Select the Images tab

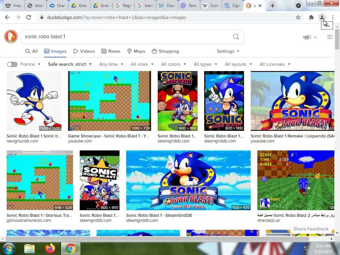(55, 51)
